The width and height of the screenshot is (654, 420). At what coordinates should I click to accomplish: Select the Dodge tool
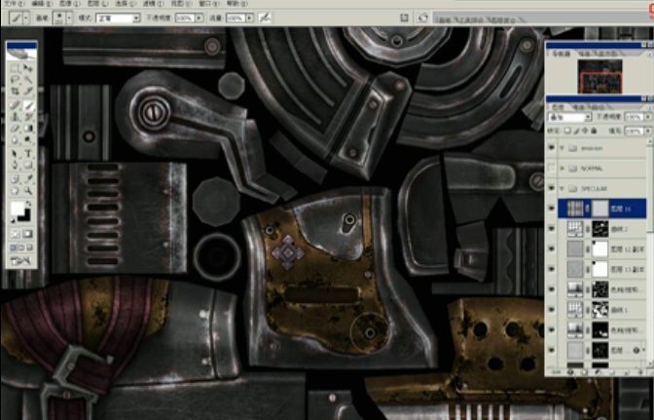28,140
